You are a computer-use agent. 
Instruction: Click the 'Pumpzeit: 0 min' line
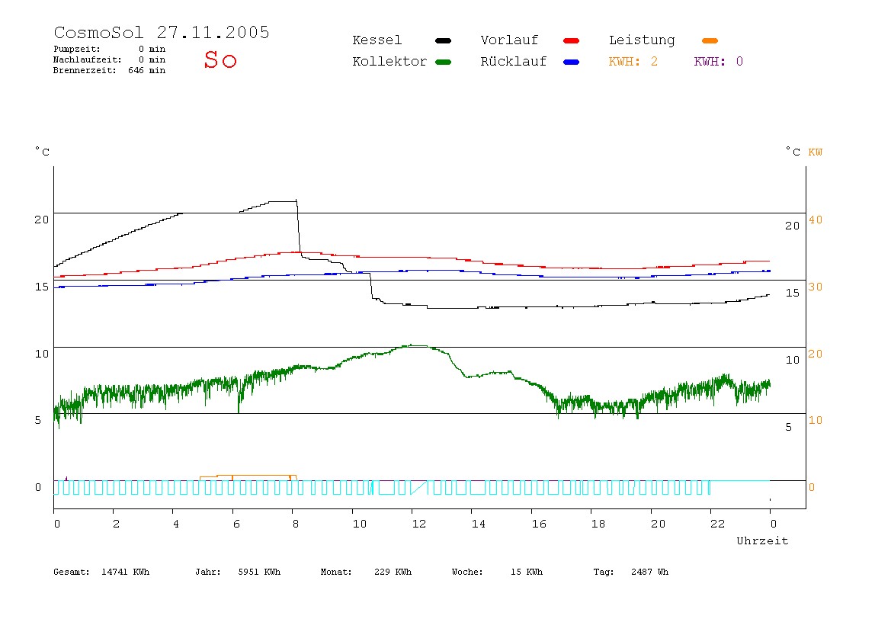[110, 49]
